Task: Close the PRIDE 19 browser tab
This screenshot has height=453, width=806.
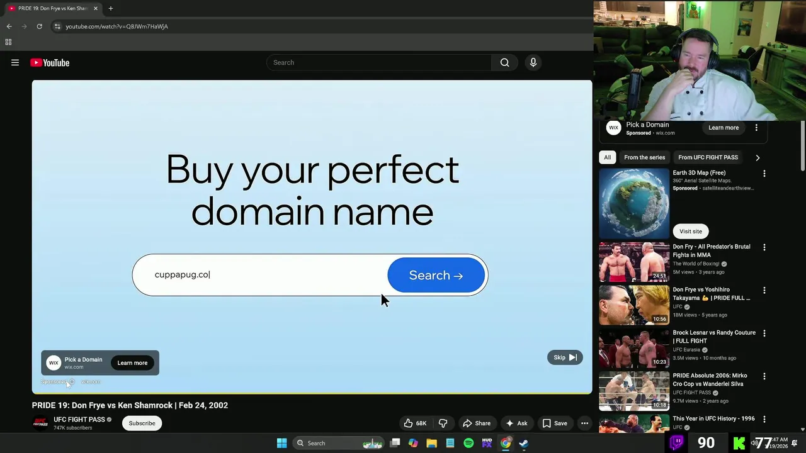Action: 96,8
